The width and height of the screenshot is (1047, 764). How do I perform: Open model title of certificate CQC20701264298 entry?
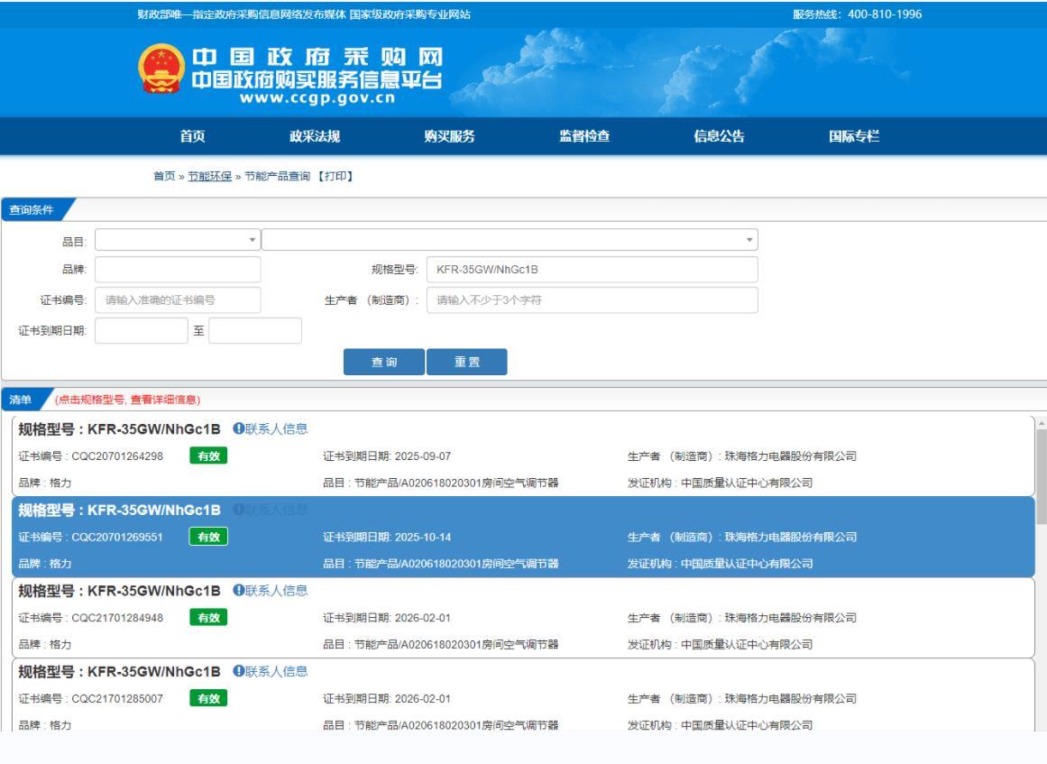tap(120, 428)
